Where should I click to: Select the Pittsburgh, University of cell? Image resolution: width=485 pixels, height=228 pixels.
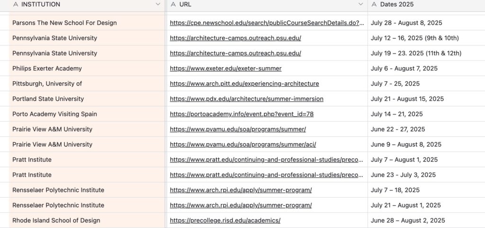(87, 84)
